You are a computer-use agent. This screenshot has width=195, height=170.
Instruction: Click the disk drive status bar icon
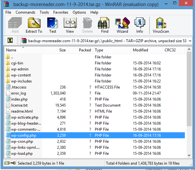7,163
